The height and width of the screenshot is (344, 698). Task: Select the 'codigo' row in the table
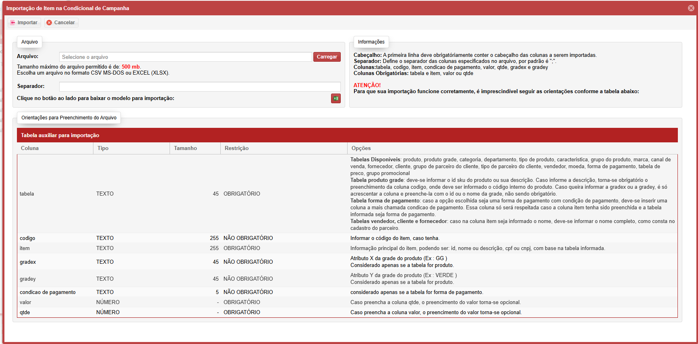pyautogui.click(x=27, y=238)
